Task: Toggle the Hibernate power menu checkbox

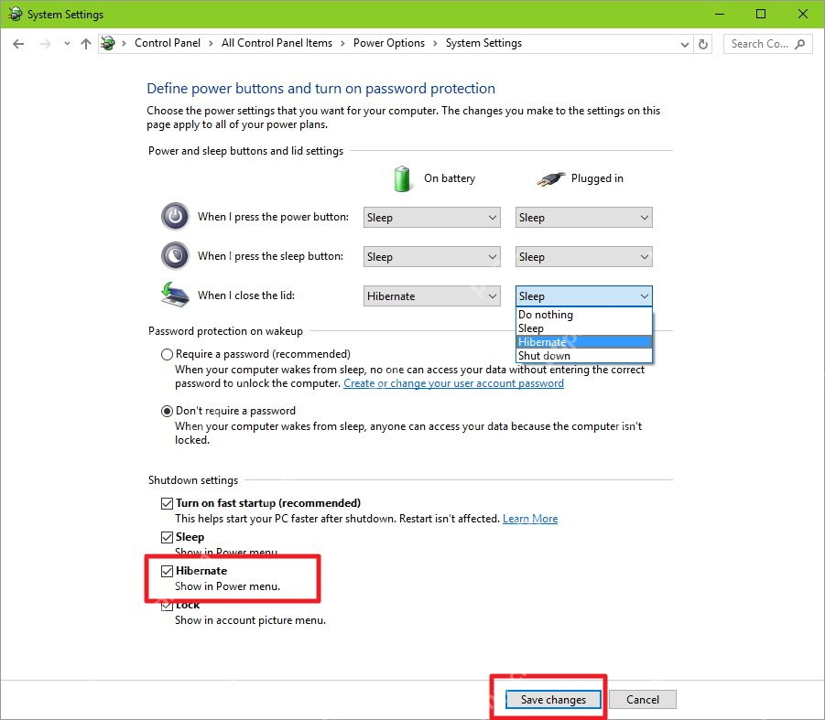Action: point(167,571)
